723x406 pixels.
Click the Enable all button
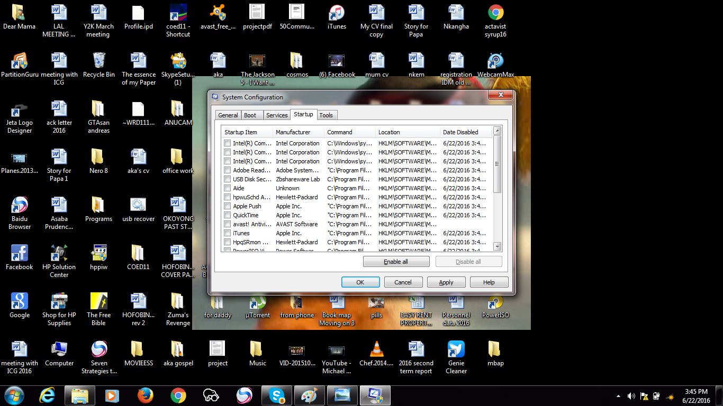tap(396, 262)
